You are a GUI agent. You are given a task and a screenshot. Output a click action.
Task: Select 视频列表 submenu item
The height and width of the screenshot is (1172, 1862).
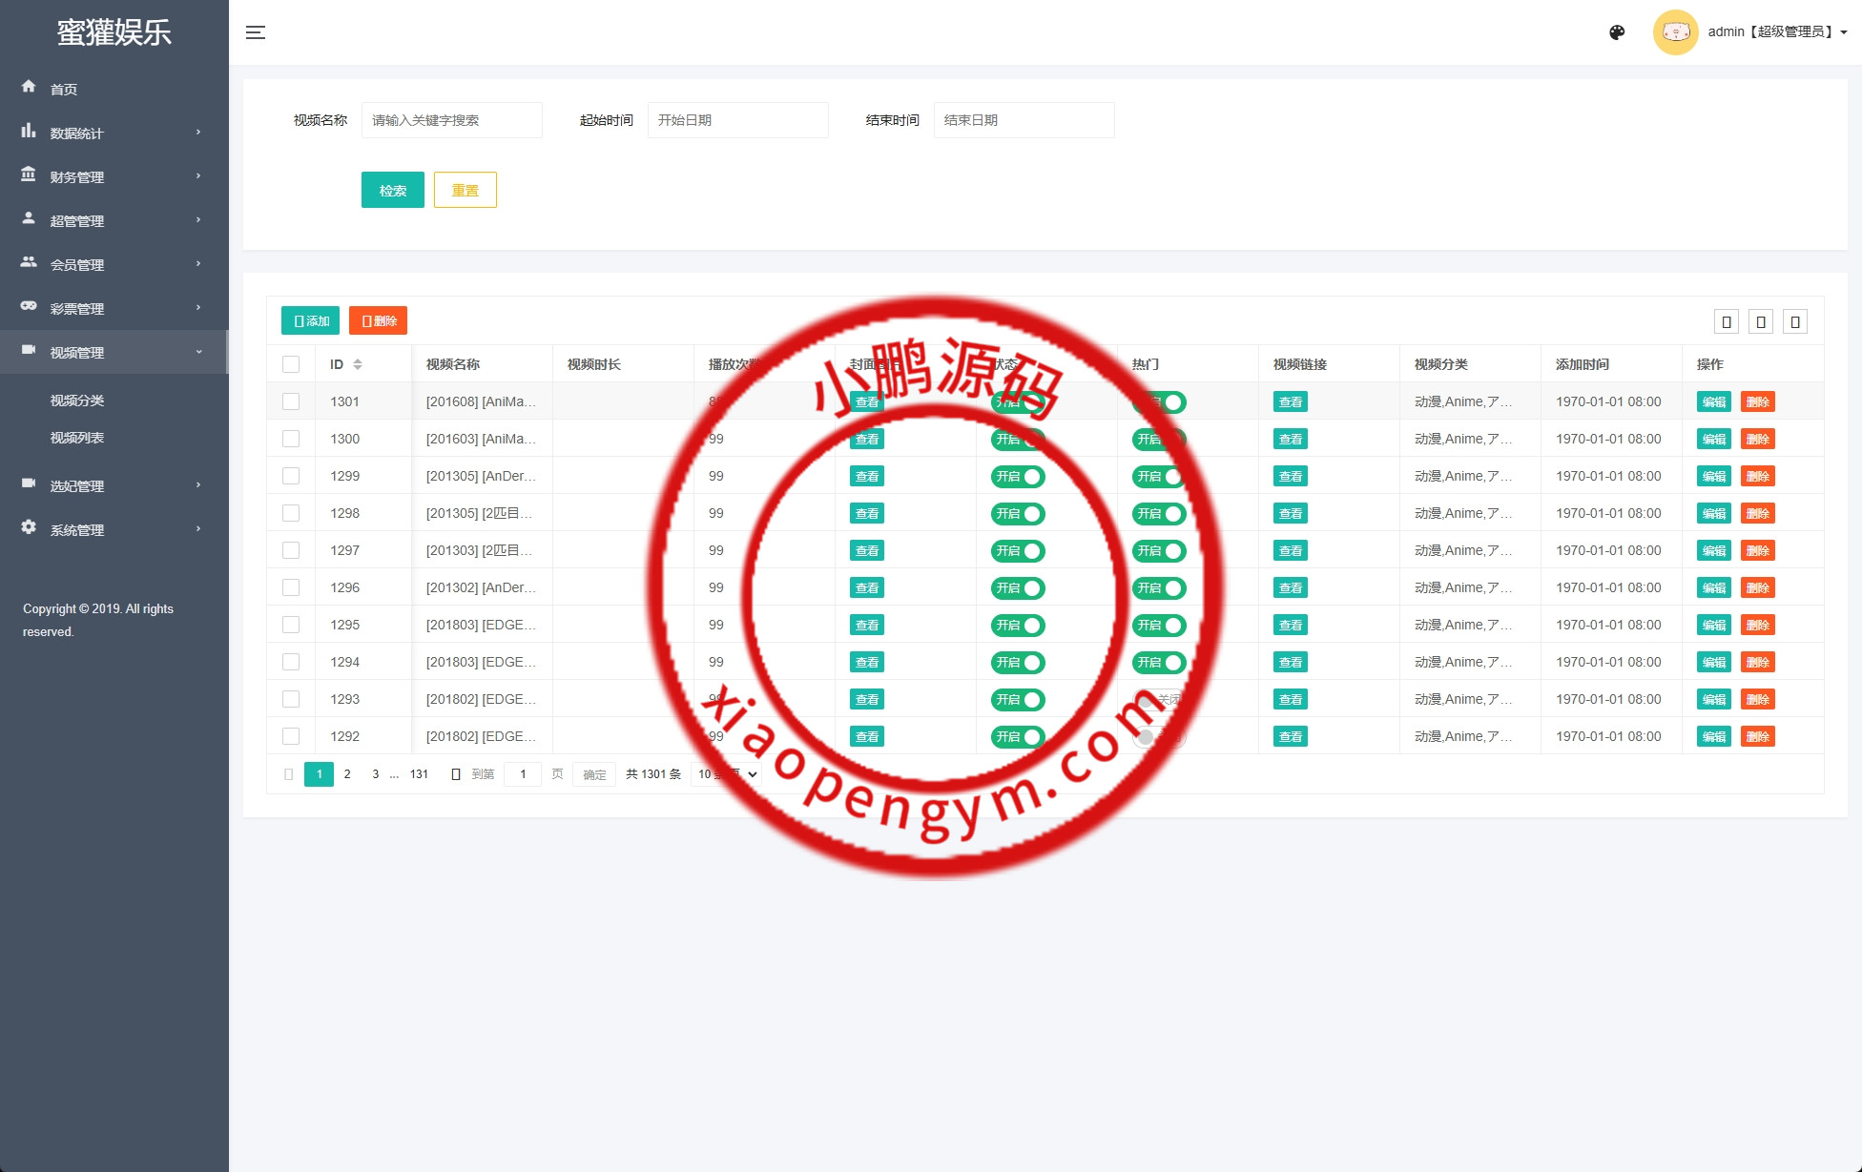coord(77,438)
